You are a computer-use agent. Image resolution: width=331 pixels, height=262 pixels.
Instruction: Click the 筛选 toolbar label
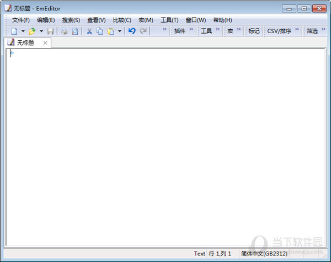click(x=312, y=31)
